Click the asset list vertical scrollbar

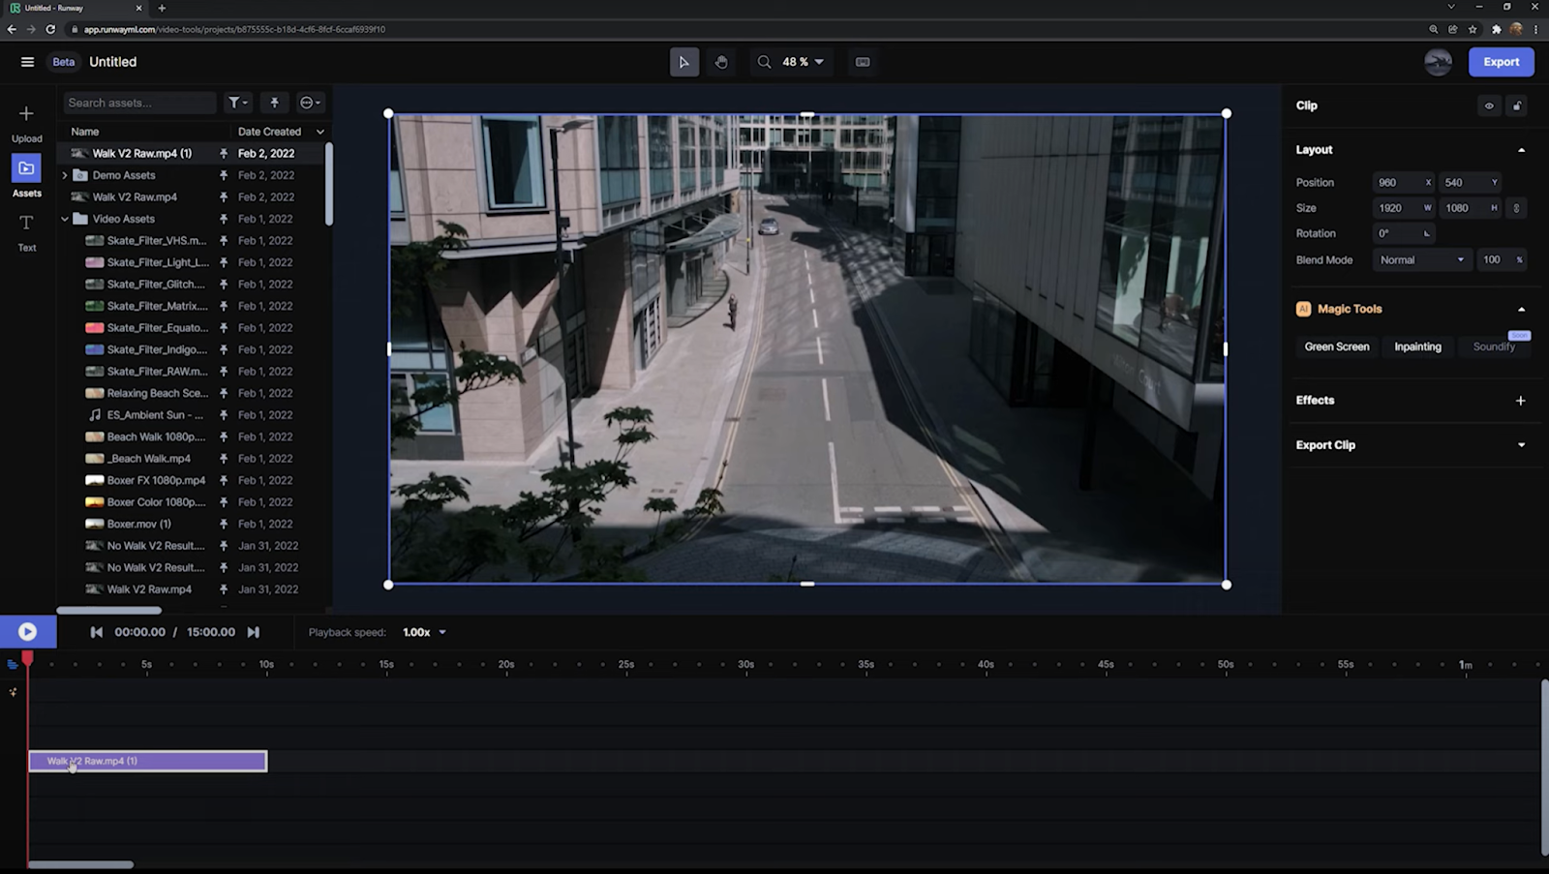tap(329, 184)
